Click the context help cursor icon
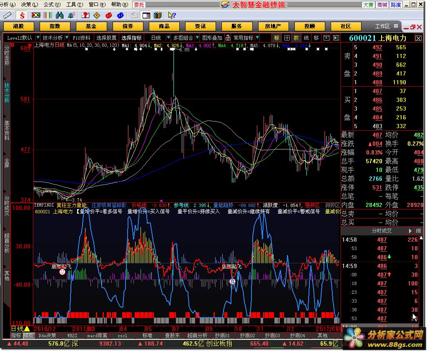The width and height of the screenshot is (427, 351). point(172,15)
